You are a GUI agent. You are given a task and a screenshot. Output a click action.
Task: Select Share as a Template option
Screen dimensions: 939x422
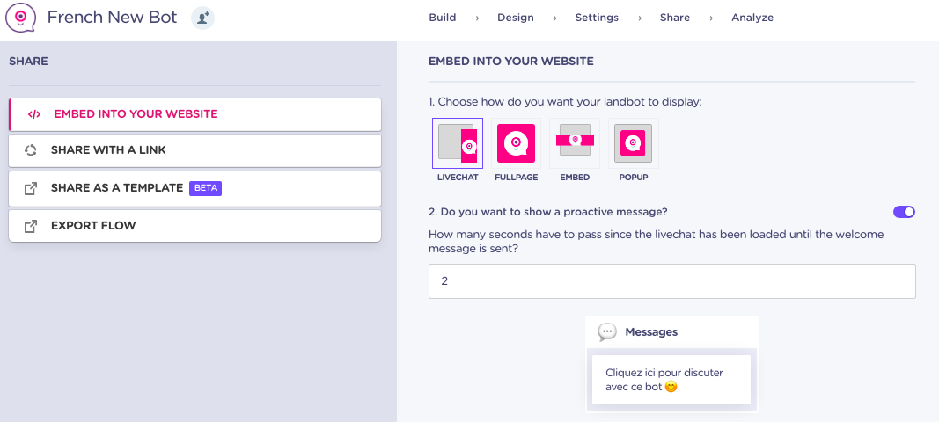(195, 188)
